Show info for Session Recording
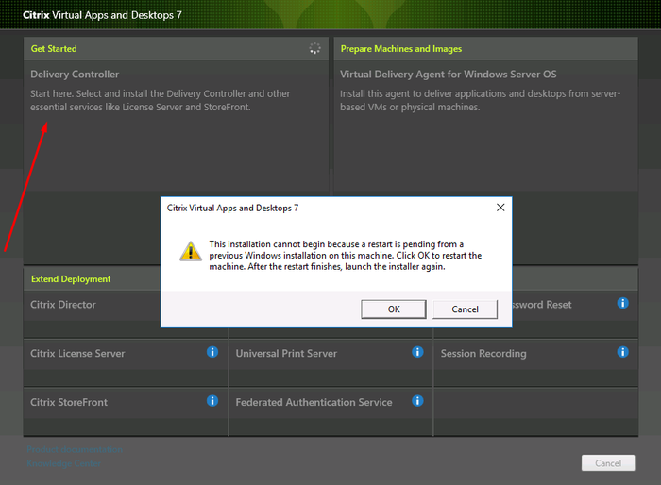661x485 pixels. point(622,352)
